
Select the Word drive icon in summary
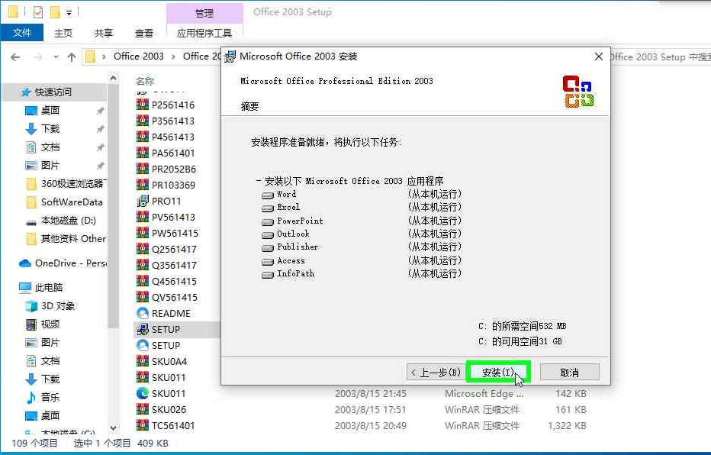point(268,195)
